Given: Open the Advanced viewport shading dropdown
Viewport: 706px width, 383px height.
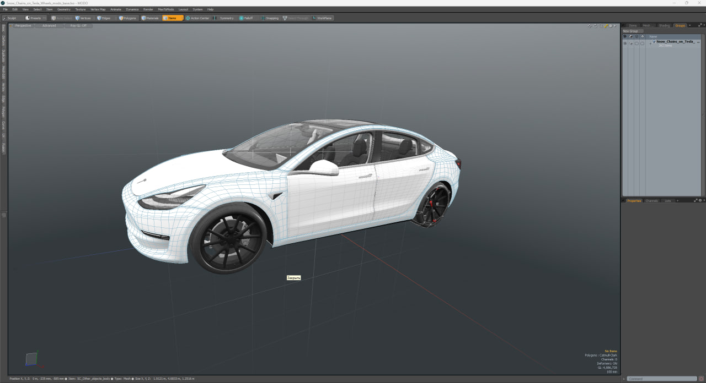Looking at the screenshot, I should tap(49, 26).
